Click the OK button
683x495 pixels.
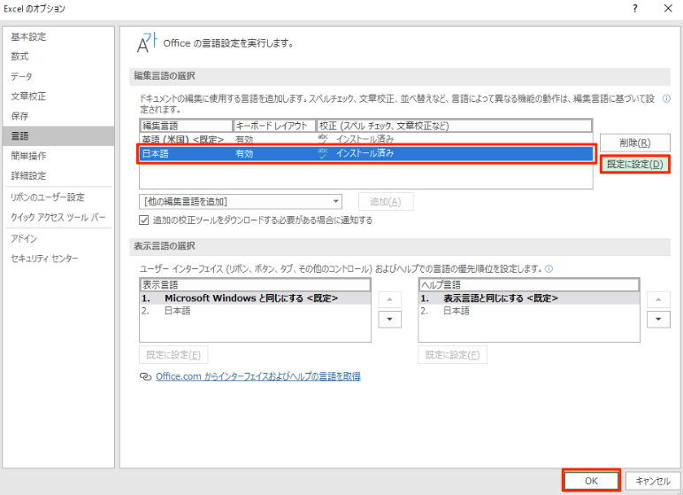click(x=590, y=480)
